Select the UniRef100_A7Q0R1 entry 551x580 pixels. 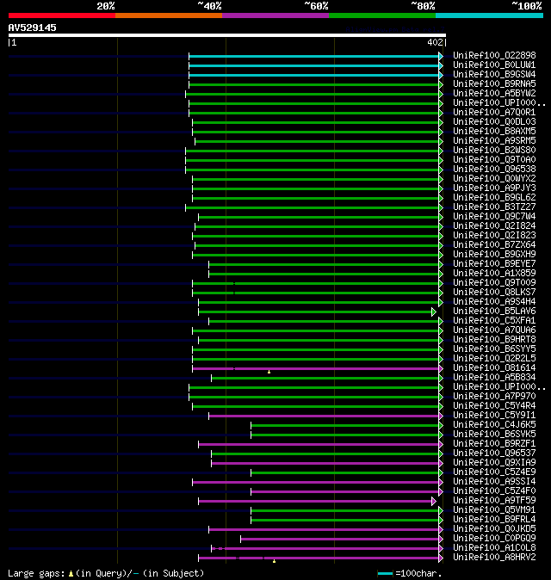tap(494, 113)
